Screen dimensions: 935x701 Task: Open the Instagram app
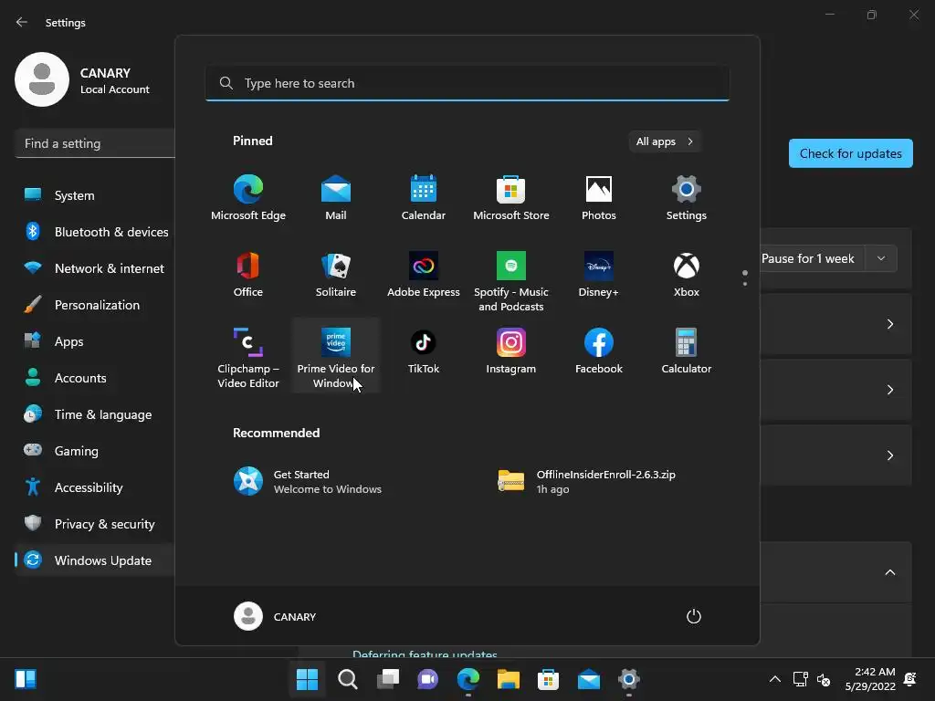coord(511,351)
